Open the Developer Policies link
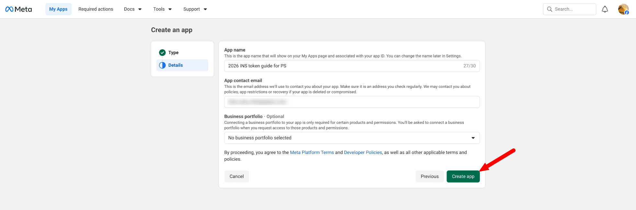Image resolution: width=636 pixels, height=210 pixels. click(363, 152)
